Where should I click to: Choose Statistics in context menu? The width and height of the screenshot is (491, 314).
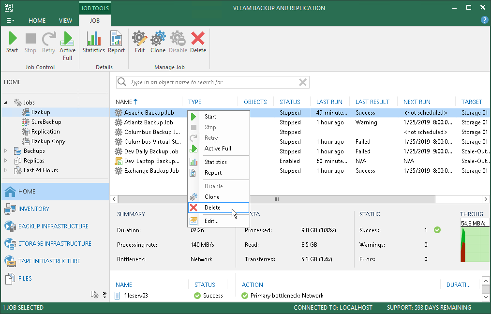[x=219, y=162]
